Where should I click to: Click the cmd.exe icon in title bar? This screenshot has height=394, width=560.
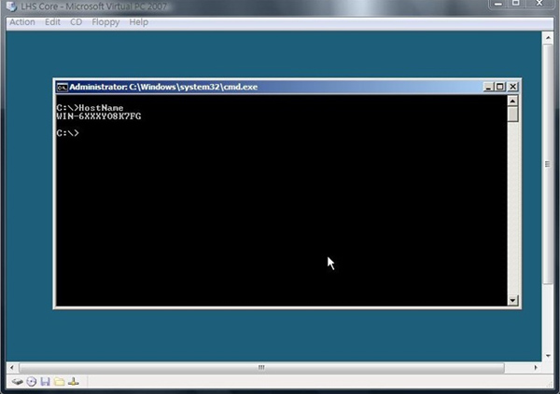tap(63, 87)
